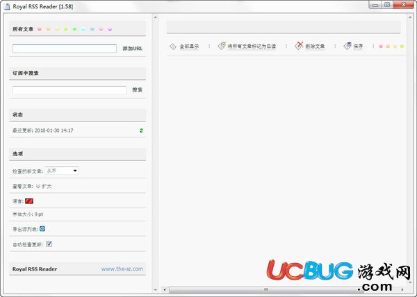This screenshot has height=297, width=417.
Task: Click the horizontal scrollbar right arrow
Action: (x=402, y=290)
